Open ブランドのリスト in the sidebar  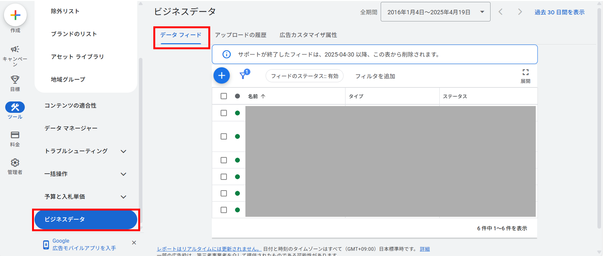tap(74, 34)
